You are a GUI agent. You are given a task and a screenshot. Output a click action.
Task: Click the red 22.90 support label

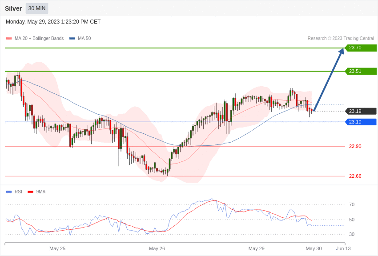[x=355, y=146]
